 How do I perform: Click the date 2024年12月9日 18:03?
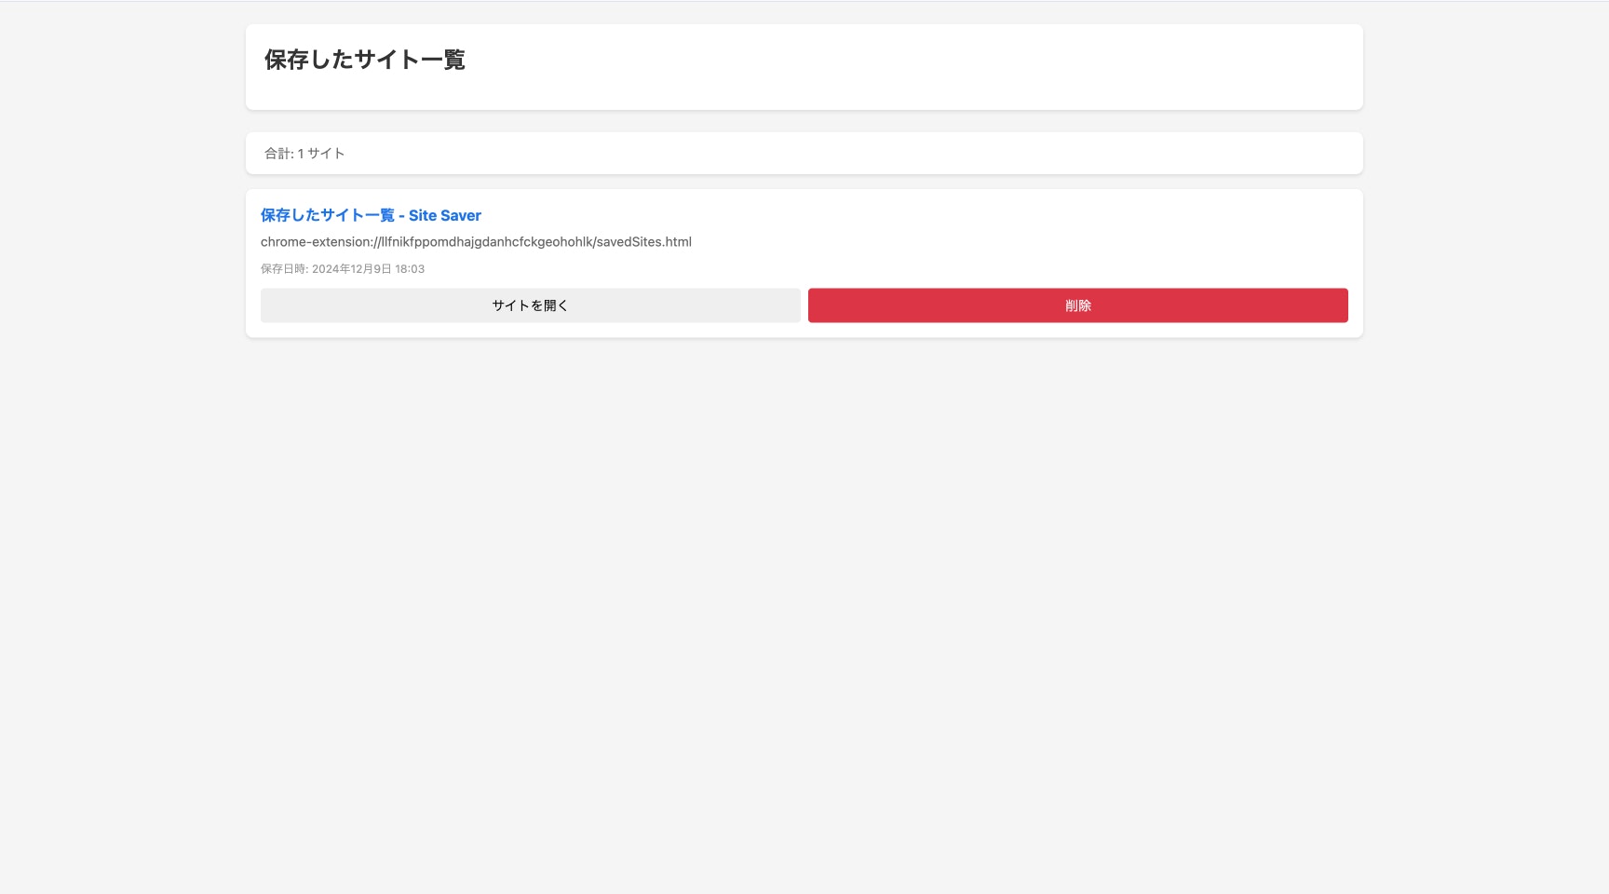pyautogui.click(x=368, y=268)
